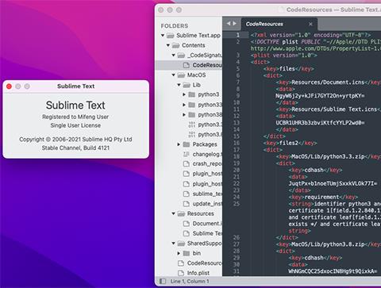Click the crash_reporter file icon
The width and height of the screenshot is (381, 288).
[x=187, y=164]
